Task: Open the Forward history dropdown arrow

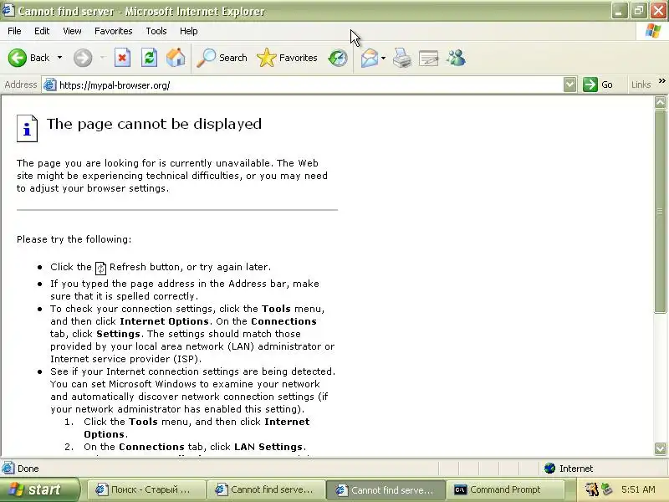Action: [102, 58]
